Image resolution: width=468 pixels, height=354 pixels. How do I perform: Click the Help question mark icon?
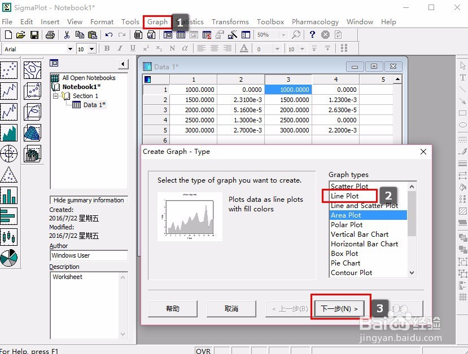tap(312, 34)
